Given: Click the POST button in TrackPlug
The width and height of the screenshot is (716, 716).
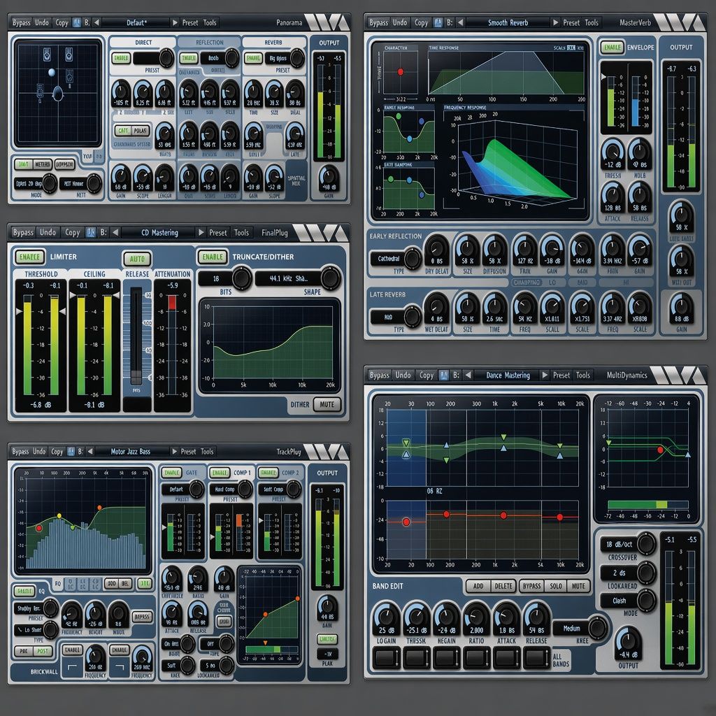Looking at the screenshot, I should [43, 652].
